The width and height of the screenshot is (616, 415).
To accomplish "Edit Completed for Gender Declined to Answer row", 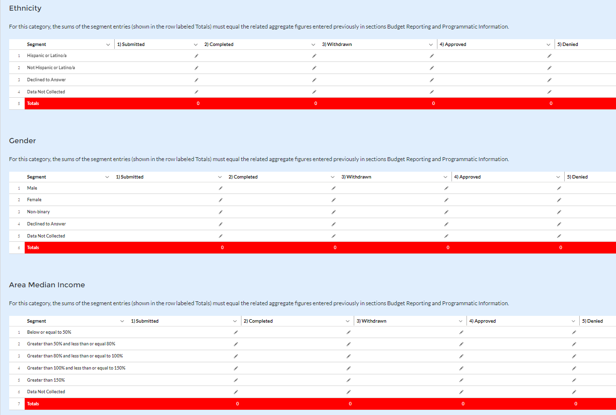I will tap(333, 224).
